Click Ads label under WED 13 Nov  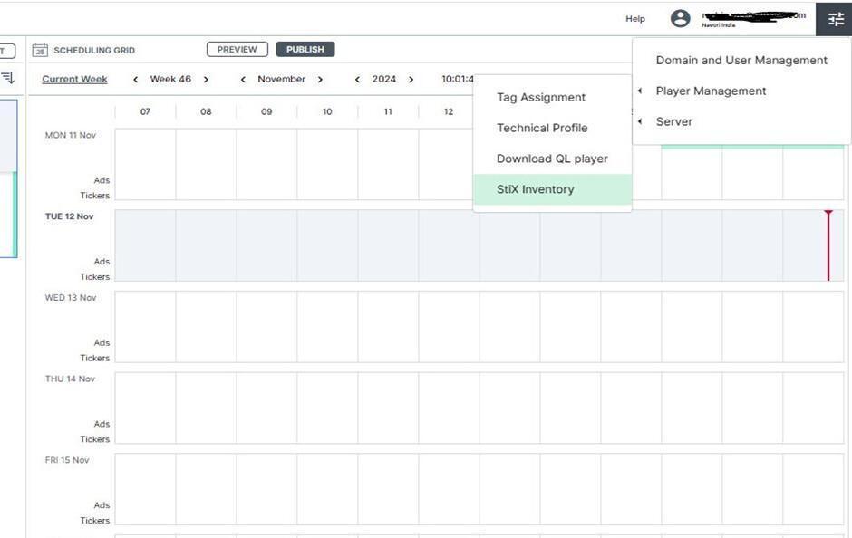(102, 343)
